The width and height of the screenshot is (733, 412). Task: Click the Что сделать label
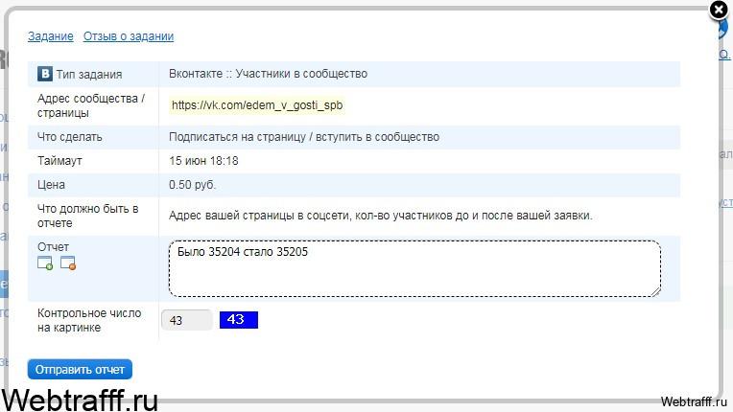coord(70,137)
